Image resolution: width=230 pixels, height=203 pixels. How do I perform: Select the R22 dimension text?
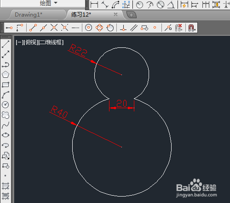click(78, 50)
